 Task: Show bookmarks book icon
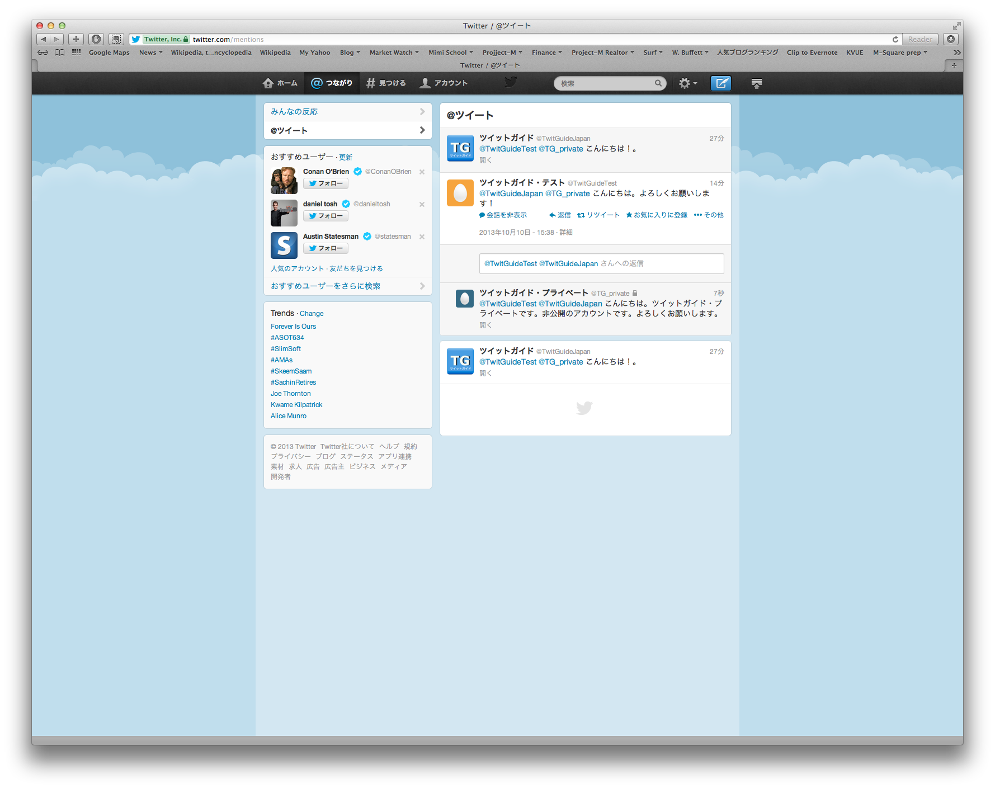59,53
